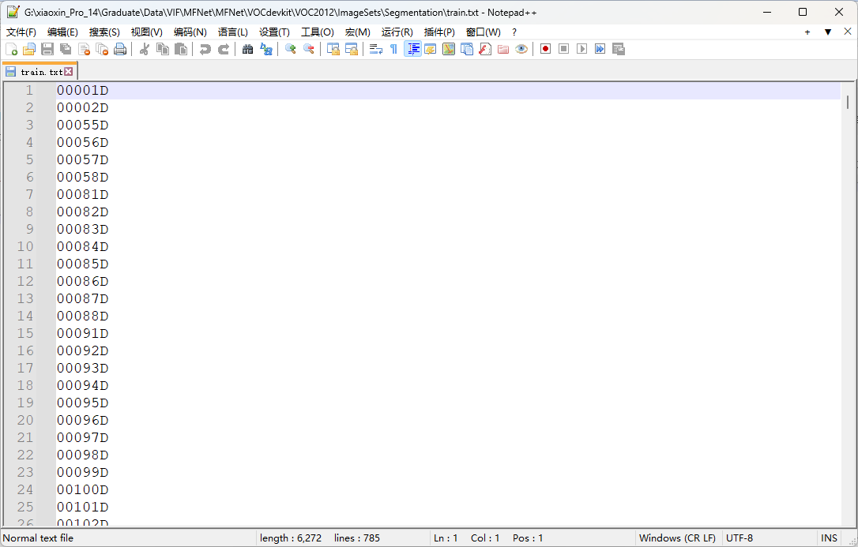
Task: Create a new file with toolbar icon
Action: [x=12, y=49]
